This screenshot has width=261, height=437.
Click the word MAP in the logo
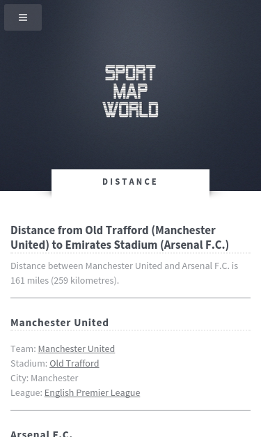click(130, 91)
